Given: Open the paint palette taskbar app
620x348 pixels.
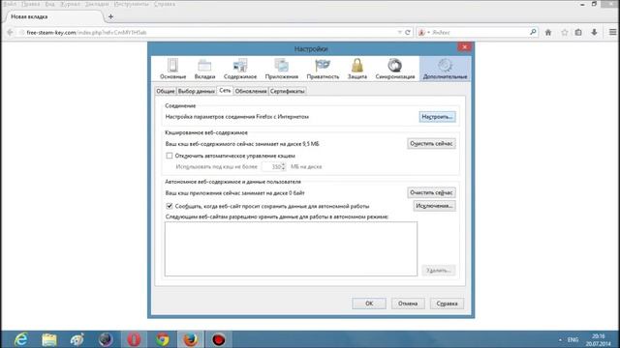Looking at the screenshot, I should 77,339.
